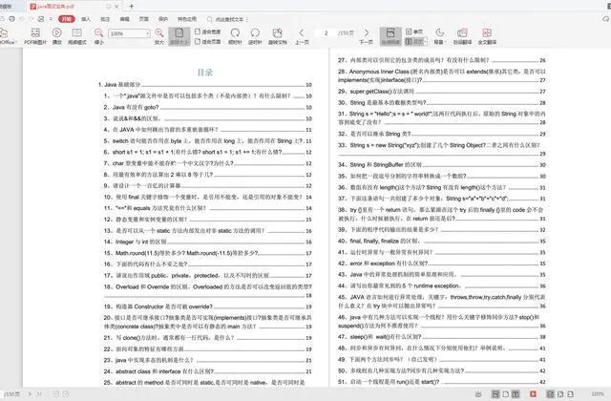Open the rotate document tool
Screen dimensions: 611x401
coord(278,36)
